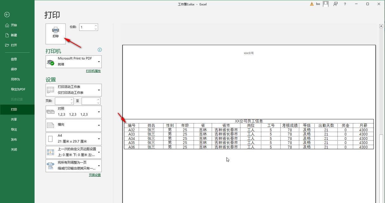The width and height of the screenshot is (385, 203).
Task: Maximize the Excel window
Action: pyautogui.click(x=368, y=4)
